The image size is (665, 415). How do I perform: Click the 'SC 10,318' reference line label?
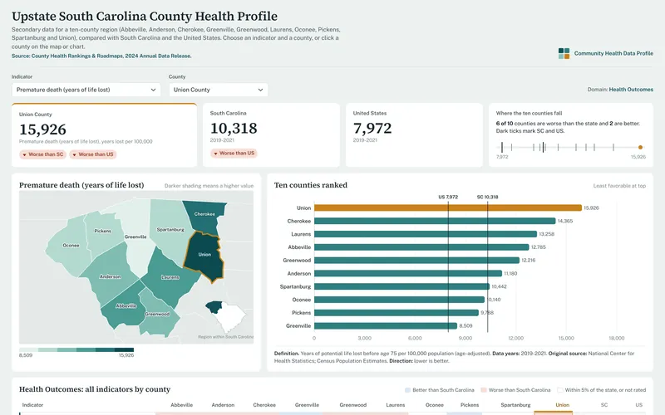point(487,197)
